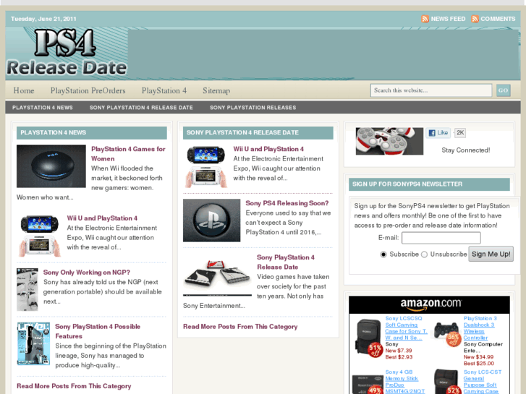Viewport: 526px width, 394px height.
Task: Select the Subscribe radio button
Action: pyautogui.click(x=383, y=254)
